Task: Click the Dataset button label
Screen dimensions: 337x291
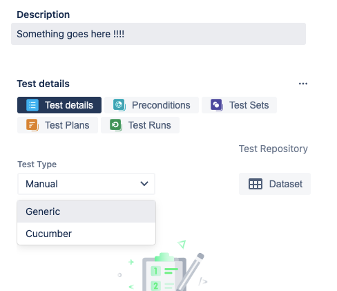Action: point(286,184)
